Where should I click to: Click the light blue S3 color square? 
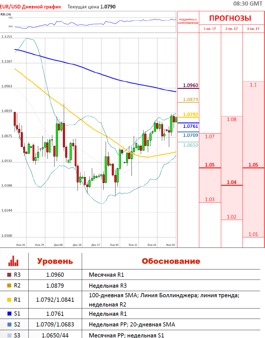[9, 335]
